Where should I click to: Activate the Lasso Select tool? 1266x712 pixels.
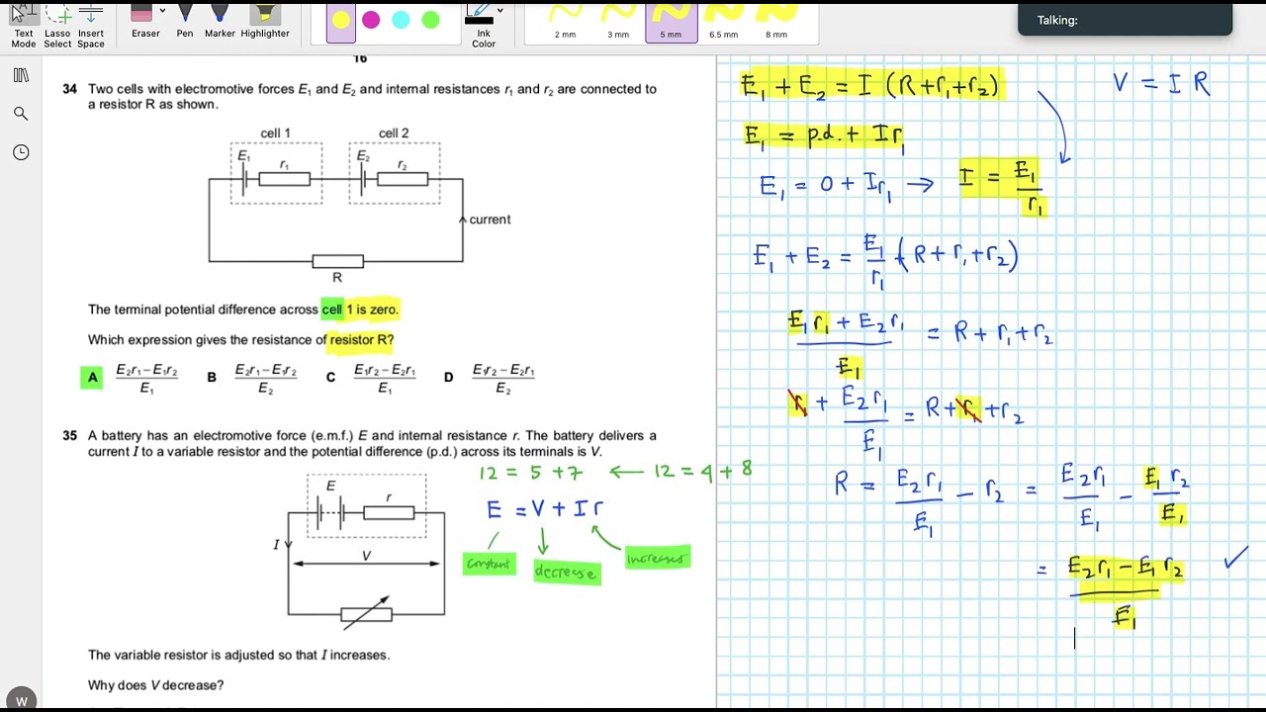[x=57, y=25]
